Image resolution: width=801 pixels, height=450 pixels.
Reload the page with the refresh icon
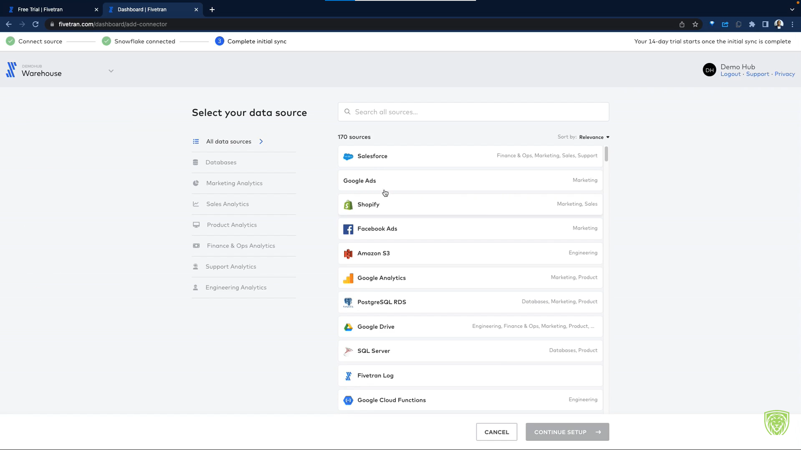[x=35, y=24]
